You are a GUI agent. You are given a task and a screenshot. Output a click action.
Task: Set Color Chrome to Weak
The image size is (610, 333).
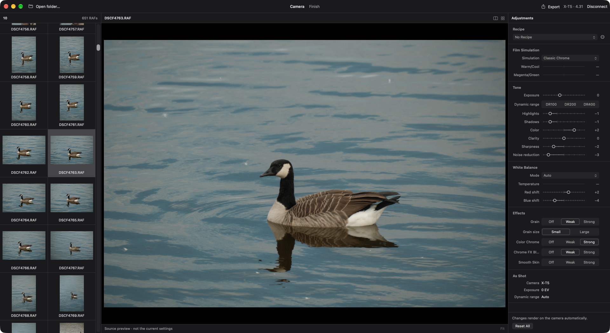click(x=570, y=242)
